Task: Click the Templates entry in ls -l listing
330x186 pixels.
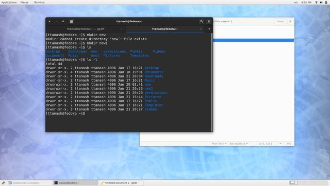Action: tap(154, 105)
